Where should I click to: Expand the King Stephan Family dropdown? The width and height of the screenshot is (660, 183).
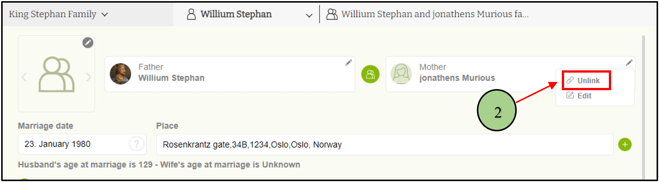coord(58,14)
